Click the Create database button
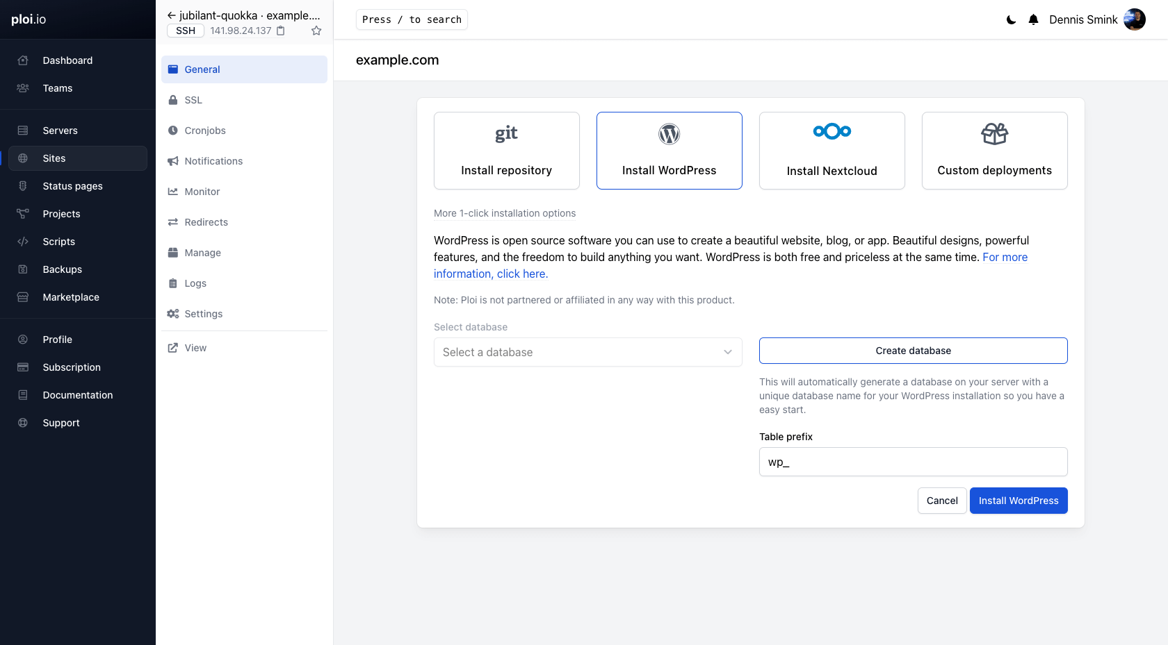The image size is (1168, 645). pos(913,351)
